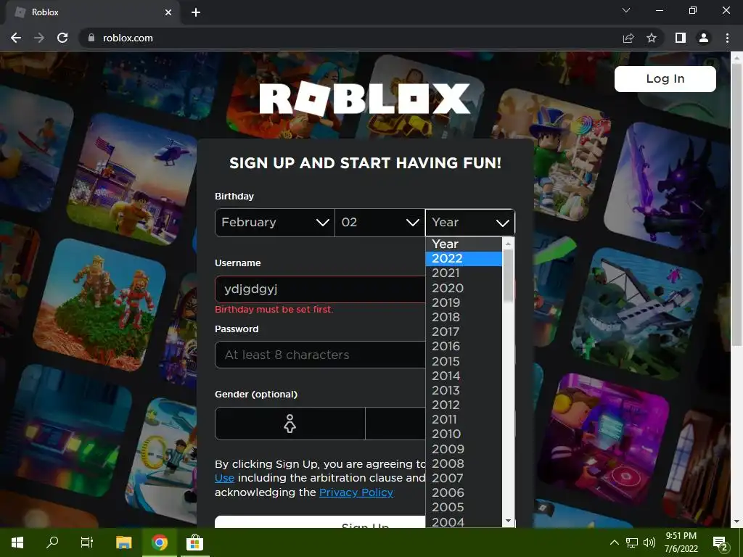Open the tab search chevron
This screenshot has width=743, height=557.
tap(626, 10)
